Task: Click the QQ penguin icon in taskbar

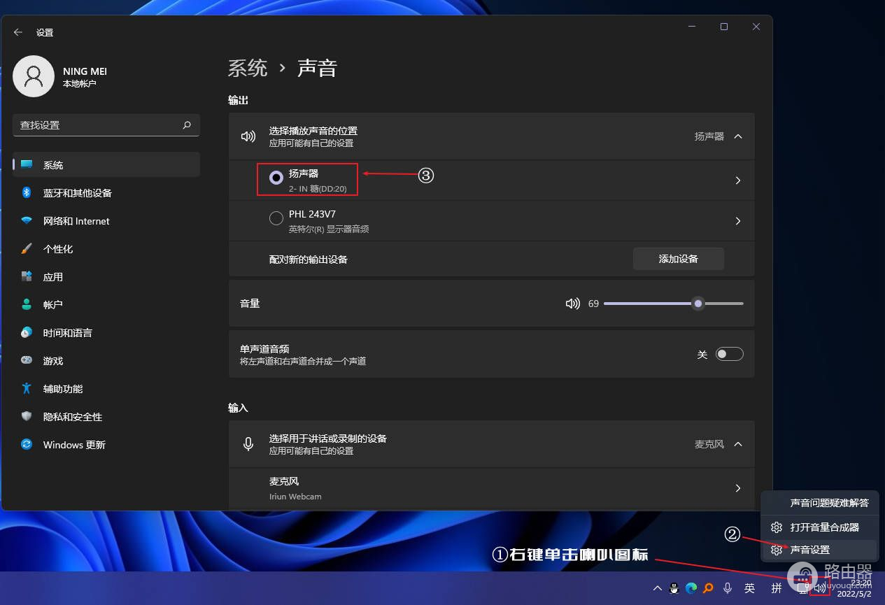Action: pos(674,588)
